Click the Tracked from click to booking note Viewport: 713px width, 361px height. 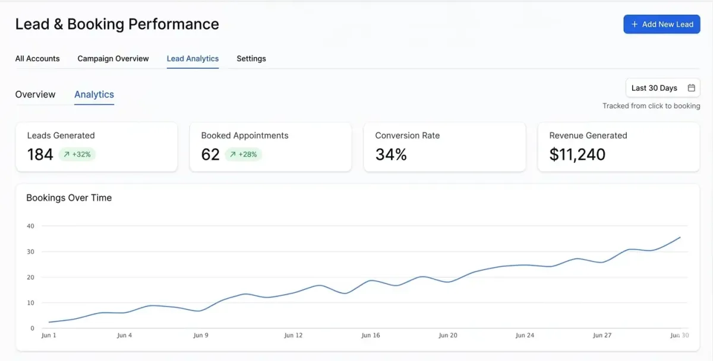click(651, 106)
